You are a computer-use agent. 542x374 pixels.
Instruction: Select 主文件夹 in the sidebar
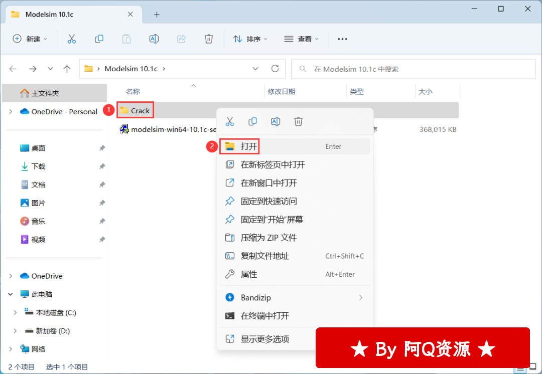[x=54, y=93]
